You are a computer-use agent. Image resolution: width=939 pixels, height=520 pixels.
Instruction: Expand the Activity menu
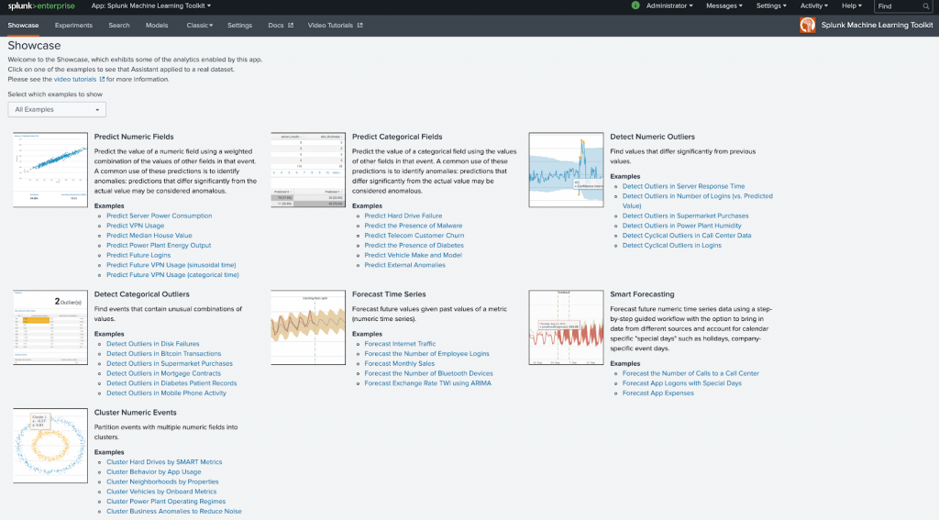[814, 6]
